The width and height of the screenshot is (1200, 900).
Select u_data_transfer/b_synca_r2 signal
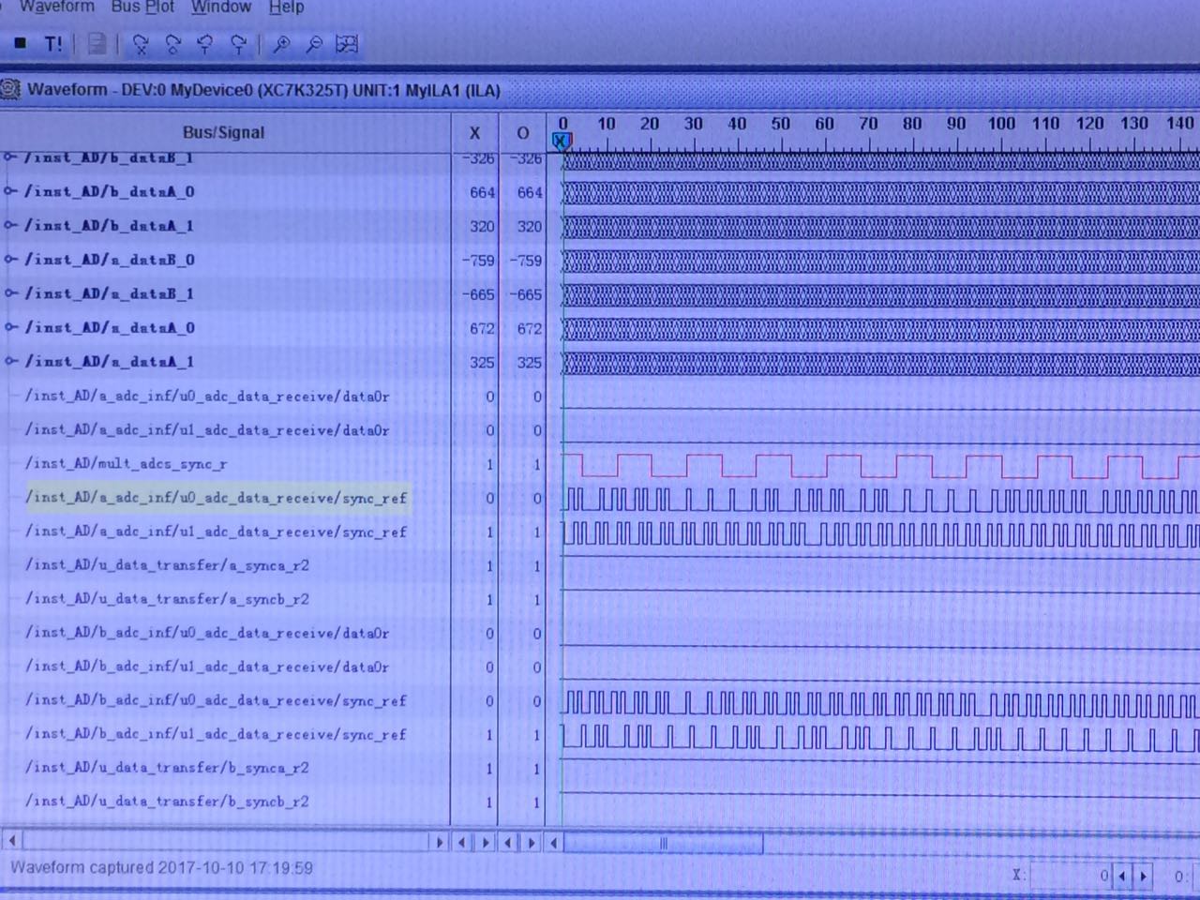tap(167, 767)
